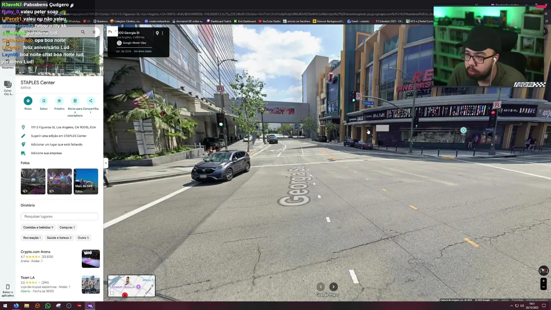Click the mini map preview
Screen dimensions: 551x310
[x=132, y=286]
